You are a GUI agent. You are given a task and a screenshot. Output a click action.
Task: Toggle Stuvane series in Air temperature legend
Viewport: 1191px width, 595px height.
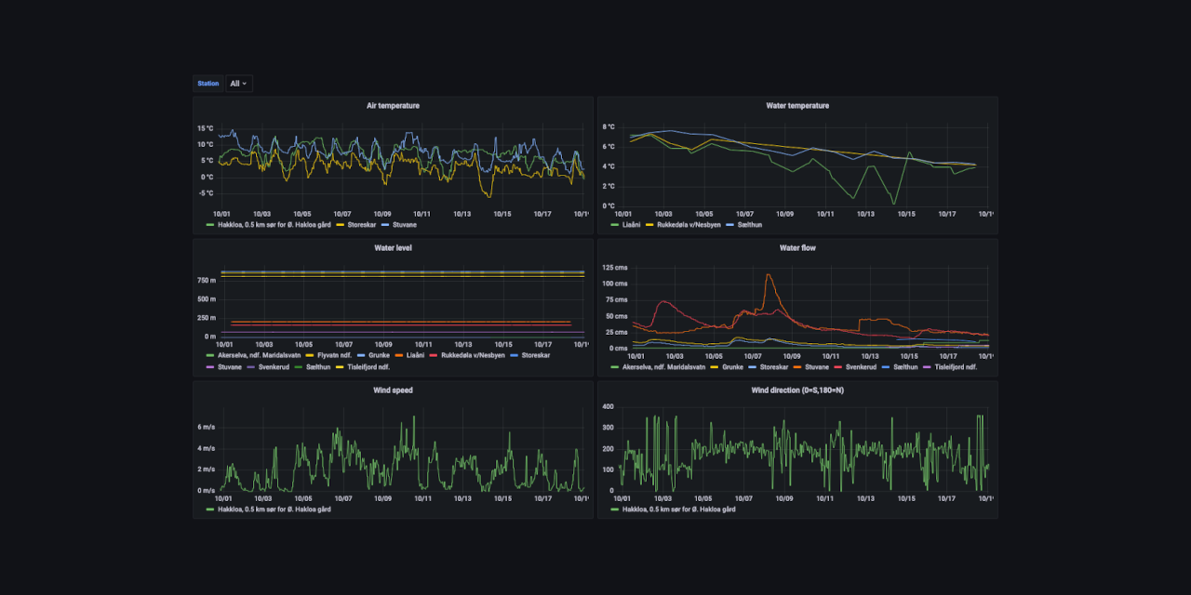pos(404,225)
